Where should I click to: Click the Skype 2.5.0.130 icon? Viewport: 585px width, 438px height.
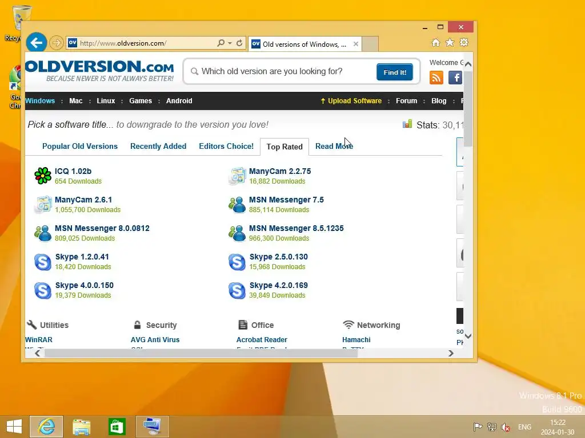237,262
